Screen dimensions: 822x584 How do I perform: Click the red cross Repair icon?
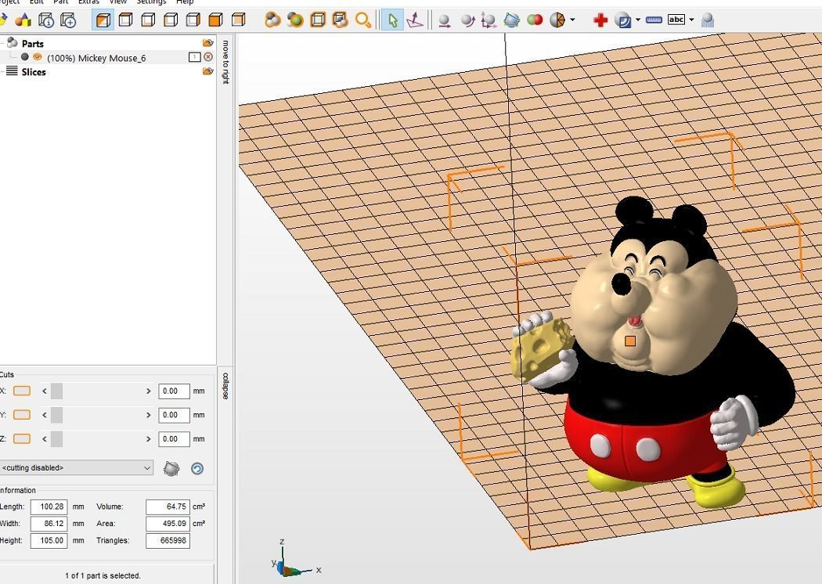coord(600,20)
